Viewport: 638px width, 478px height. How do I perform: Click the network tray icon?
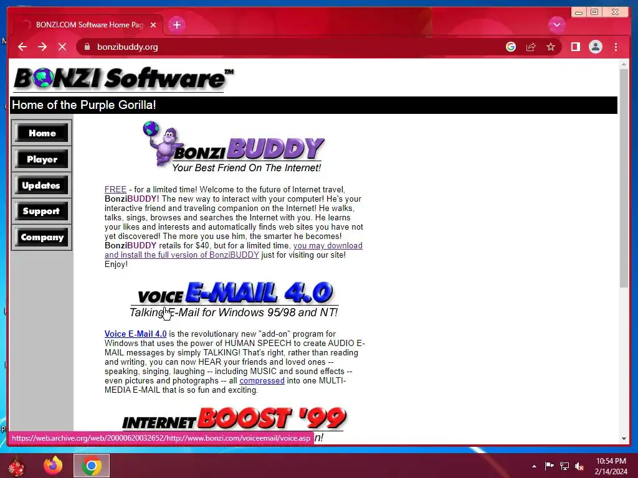coord(564,466)
